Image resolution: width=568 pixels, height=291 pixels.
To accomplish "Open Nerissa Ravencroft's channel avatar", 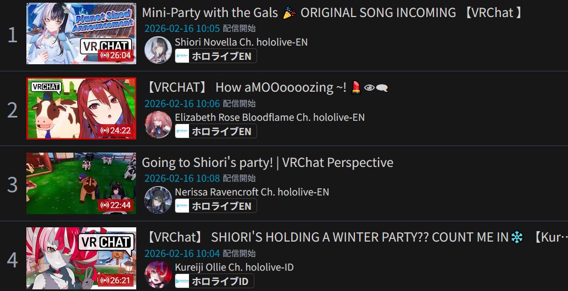I will point(158,200).
